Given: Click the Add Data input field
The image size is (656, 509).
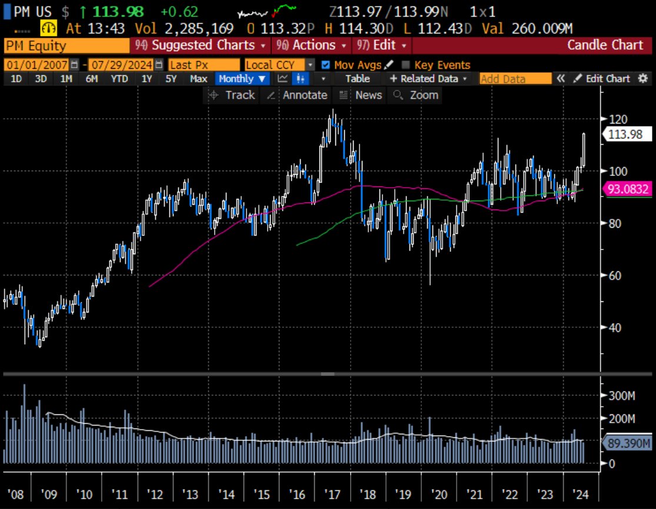Looking at the screenshot, I should click(x=515, y=79).
